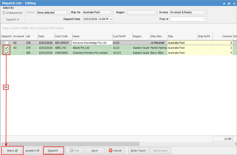Click the Dispatch button
This screenshot has height=155, width=237.
(x=53, y=150)
